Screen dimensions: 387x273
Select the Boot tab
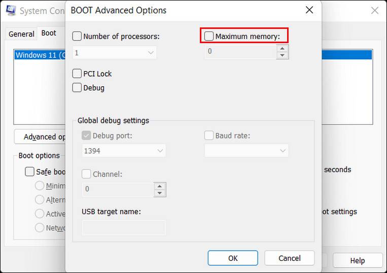point(49,33)
